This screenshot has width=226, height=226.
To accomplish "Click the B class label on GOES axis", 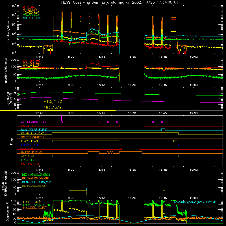I will pyautogui.click(x=15, y=105).
